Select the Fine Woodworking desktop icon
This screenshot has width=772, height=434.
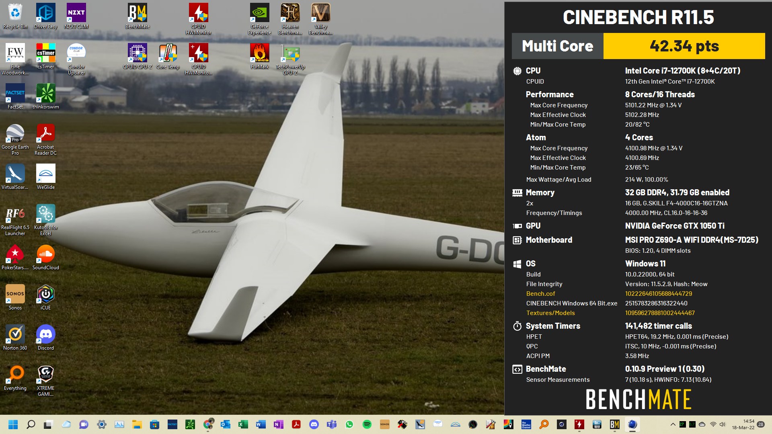pos(15,59)
